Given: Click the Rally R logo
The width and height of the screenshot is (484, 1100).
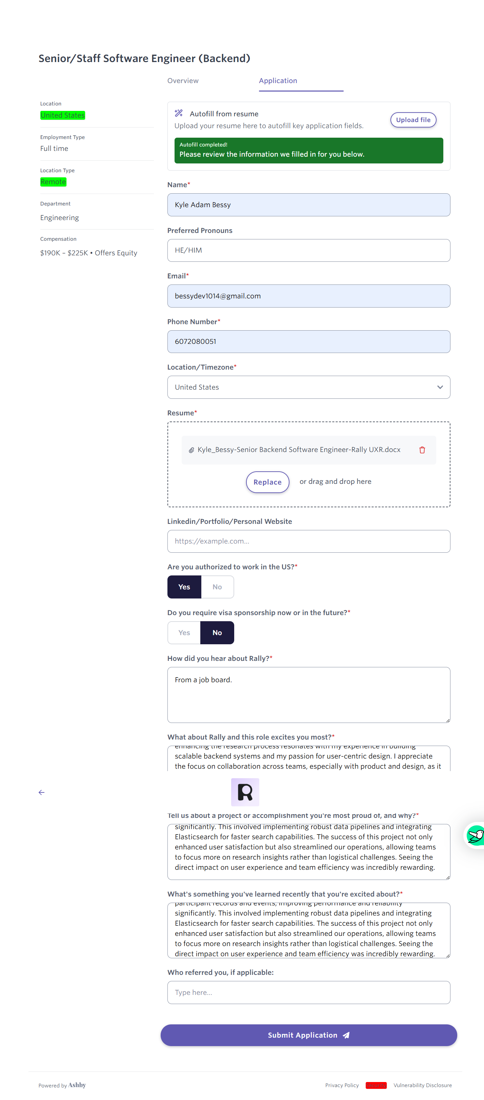Looking at the screenshot, I should click(245, 792).
